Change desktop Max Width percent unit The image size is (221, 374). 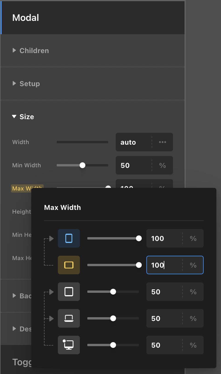coord(193,345)
